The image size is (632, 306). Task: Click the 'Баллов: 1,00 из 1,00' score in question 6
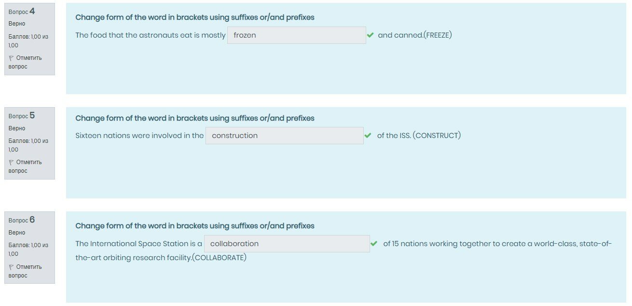pyautogui.click(x=28, y=249)
